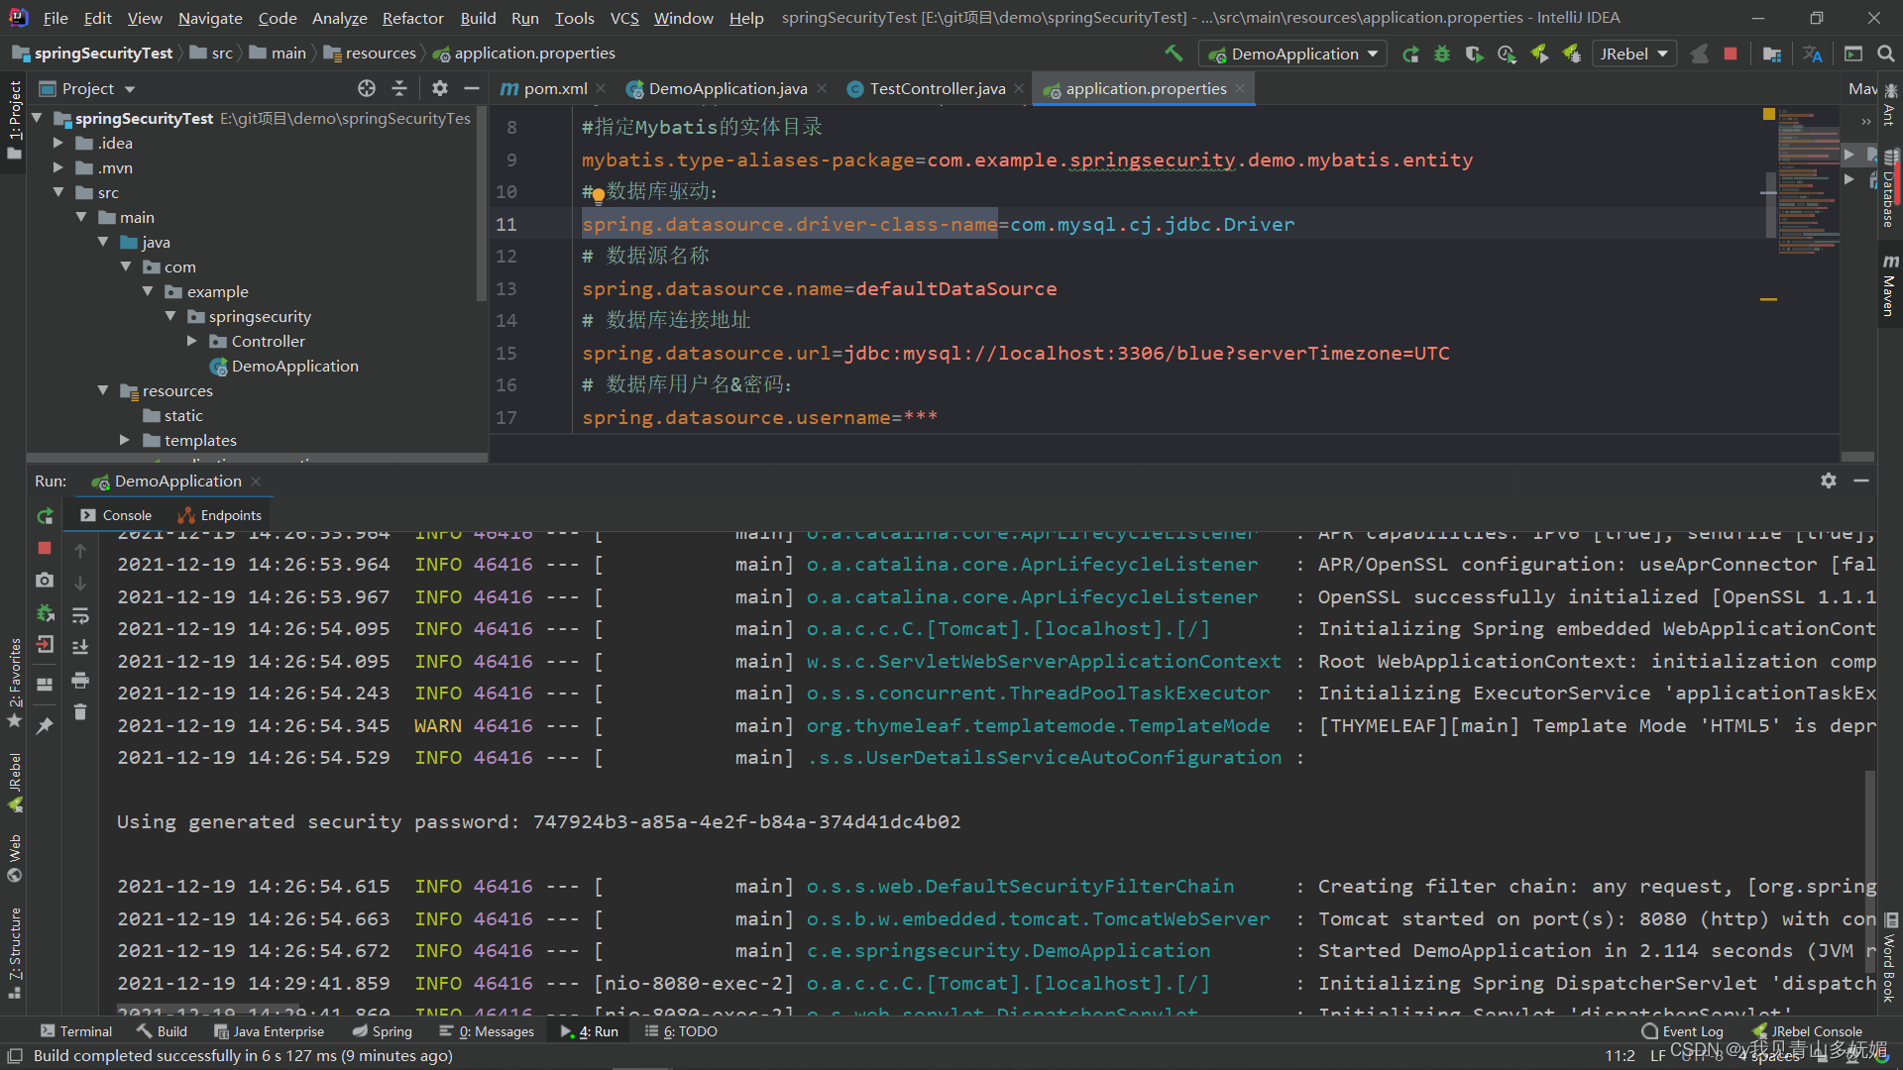Click the Translate icon in toolbar

[x=1813, y=54]
